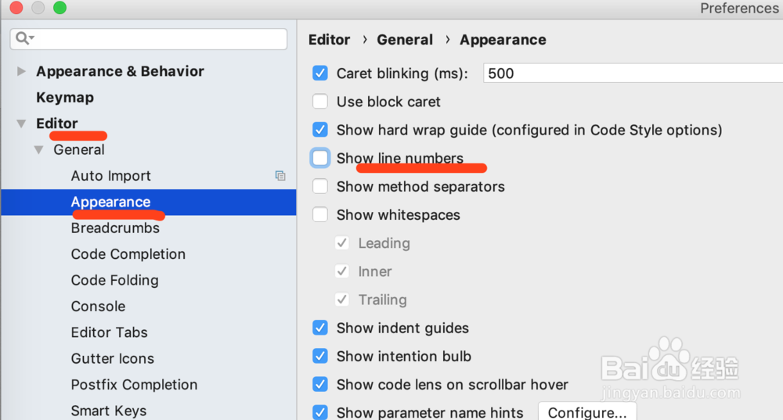Viewport: 783px width, 420px height.
Task: Click the yellow minimize window button
Action: click(38, 8)
